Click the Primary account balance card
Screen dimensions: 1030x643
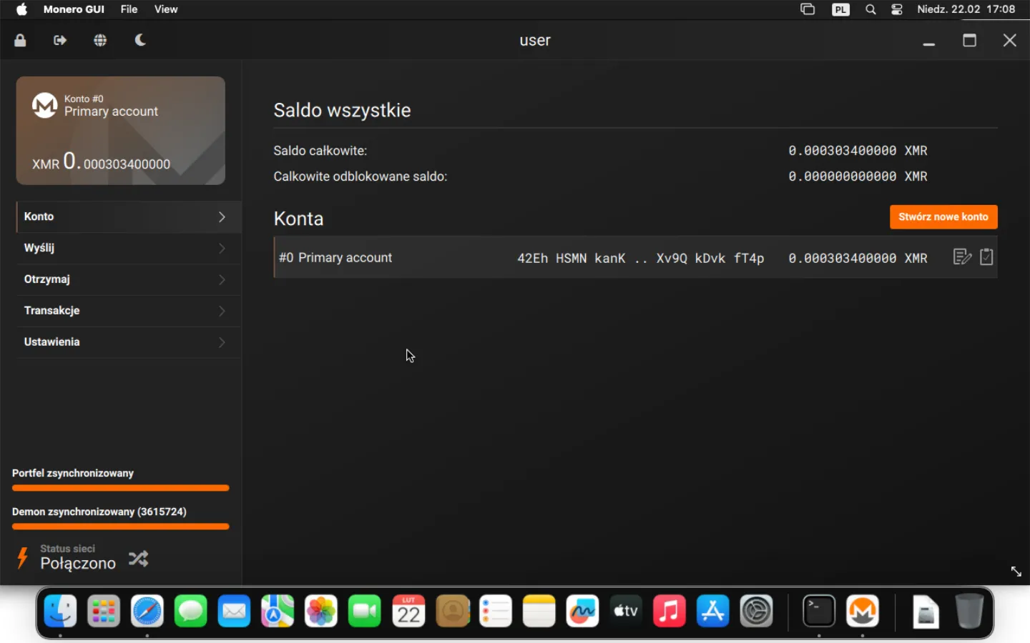pyautogui.click(x=121, y=131)
